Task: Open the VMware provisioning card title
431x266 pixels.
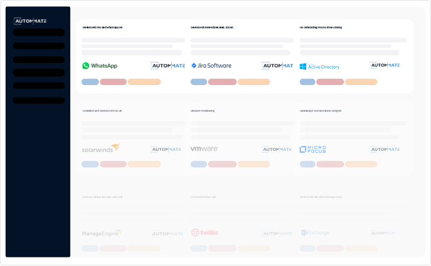Action: [x=202, y=111]
